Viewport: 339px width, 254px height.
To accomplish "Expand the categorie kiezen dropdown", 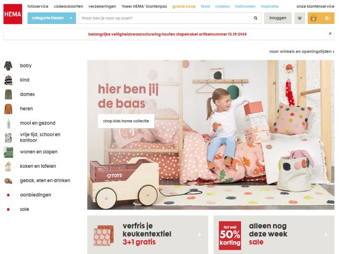I will pos(52,18).
